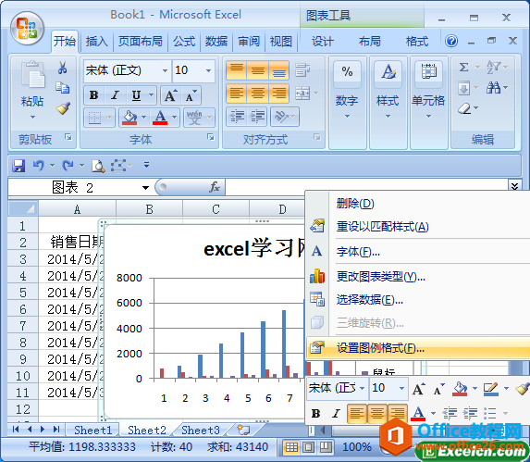Switch to Page Layout view button
This screenshot has height=462, width=530.
click(x=308, y=447)
